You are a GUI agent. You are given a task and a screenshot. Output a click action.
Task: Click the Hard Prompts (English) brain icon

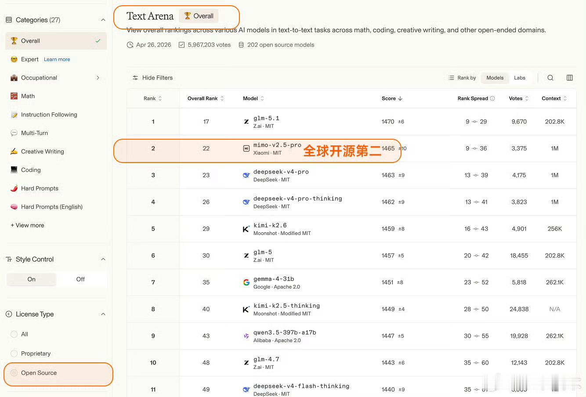(14, 207)
